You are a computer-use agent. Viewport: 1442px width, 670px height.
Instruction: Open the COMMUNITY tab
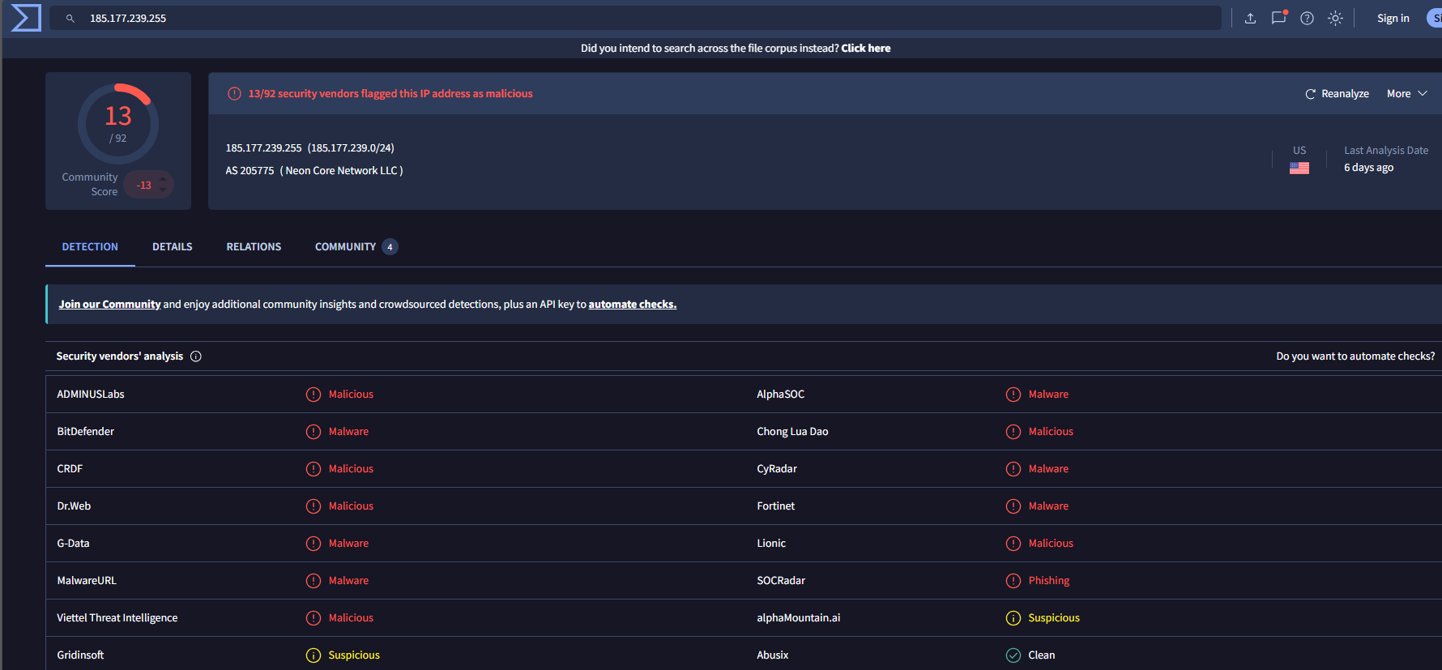[356, 247]
